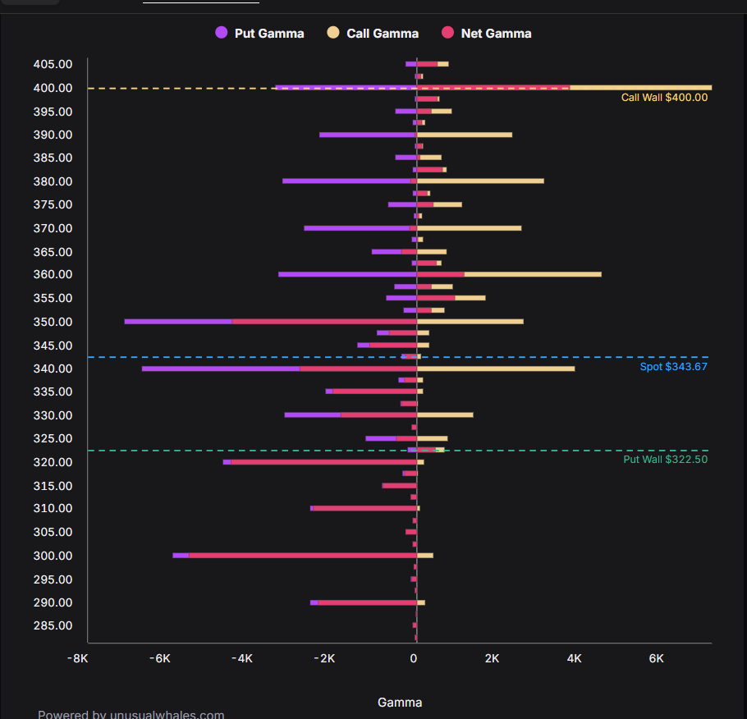Click the 400.00 strike axis label
This screenshot has height=719, width=747.
coord(53,88)
